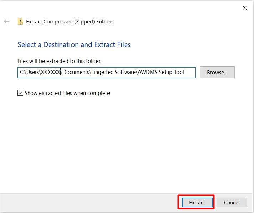Cancel the extraction wizard
The width and height of the screenshot is (254, 213).
(x=232, y=202)
